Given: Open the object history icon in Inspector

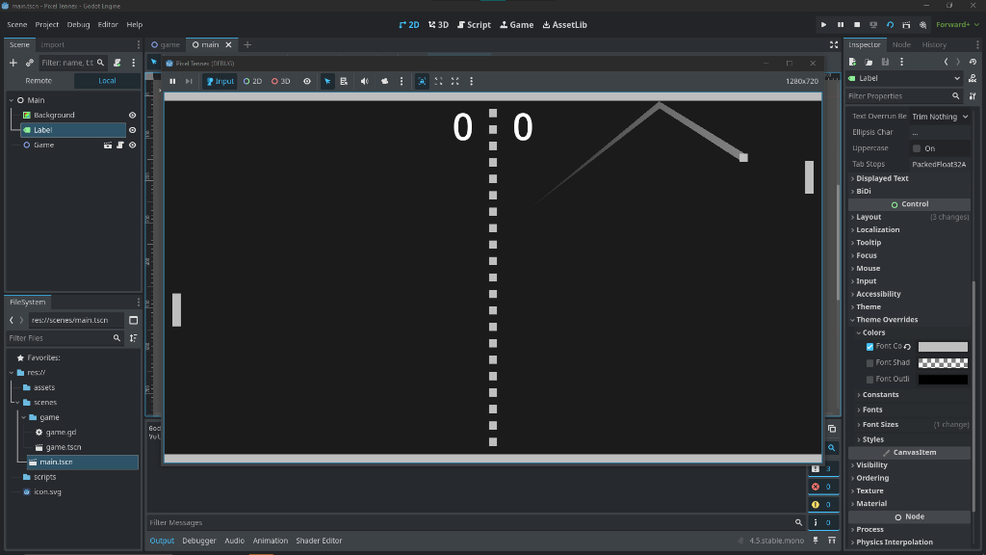Looking at the screenshot, I should coord(973,62).
